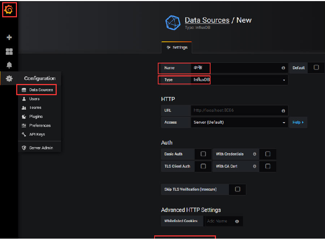This screenshot has height=248, width=325.
Task: Click the Configuration gear icon
Action: pyautogui.click(x=9, y=78)
